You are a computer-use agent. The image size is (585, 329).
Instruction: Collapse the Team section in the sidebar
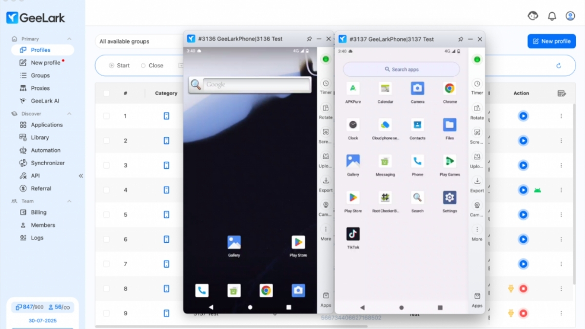[x=69, y=201]
